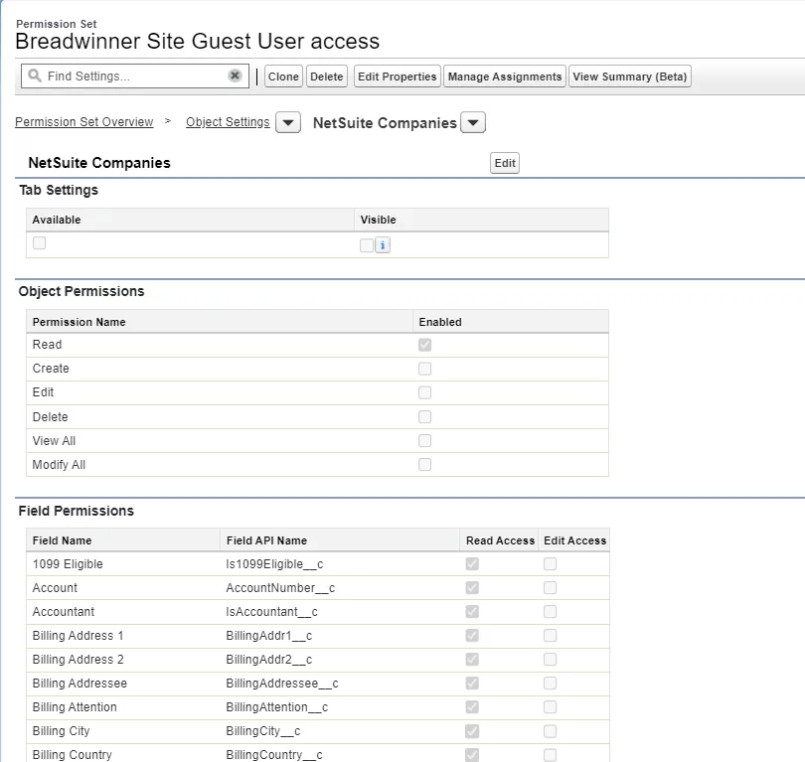
Task: Toggle Edit Access for 1099 Eligible
Action: (550, 564)
